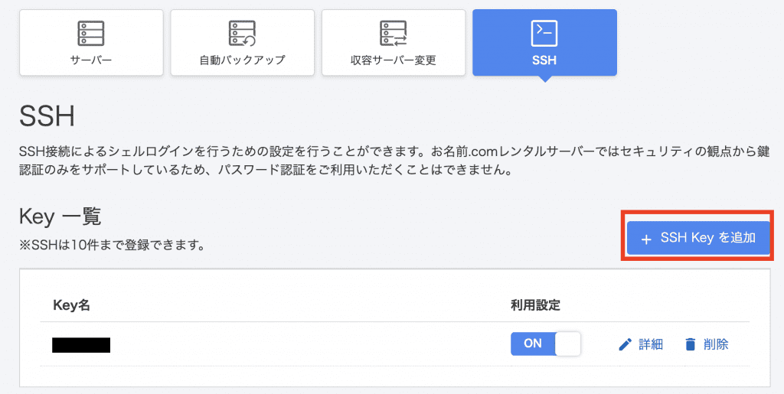Screen dimensions: 784x394
Task: Click the pencil edit icon beside 詳細
Action: (625, 344)
